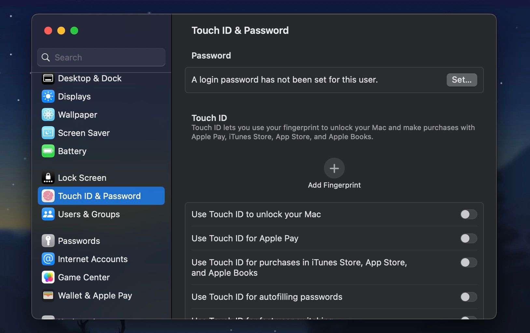530x333 pixels.
Task: Click the Set password button
Action: (462, 80)
